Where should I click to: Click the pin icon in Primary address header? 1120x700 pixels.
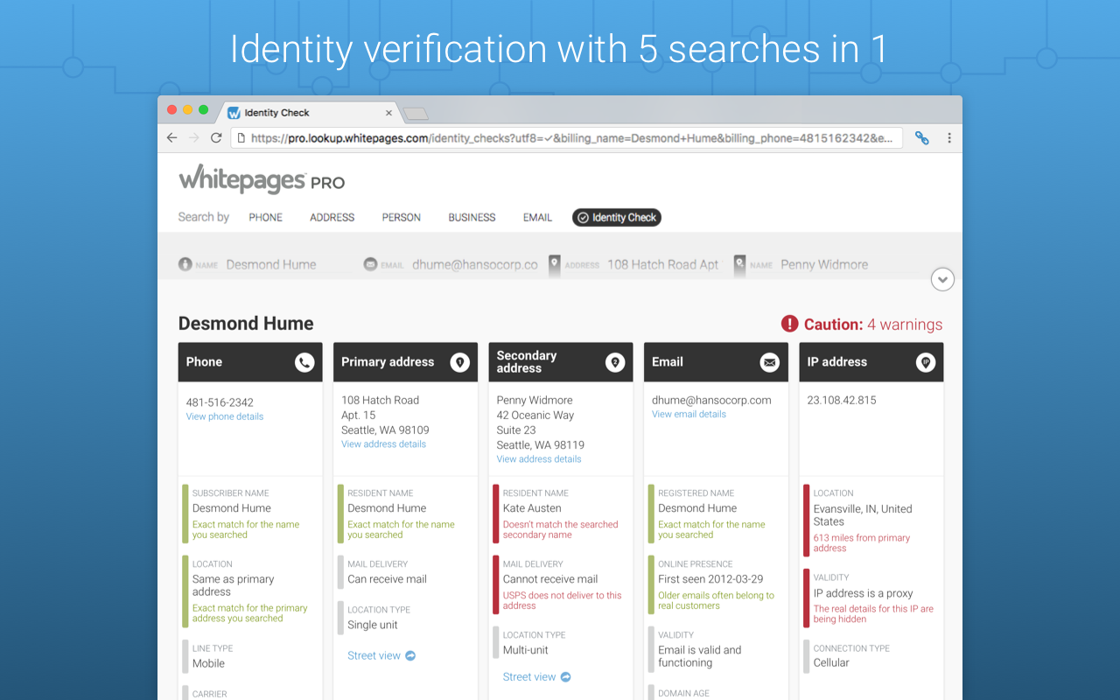pyautogui.click(x=459, y=362)
